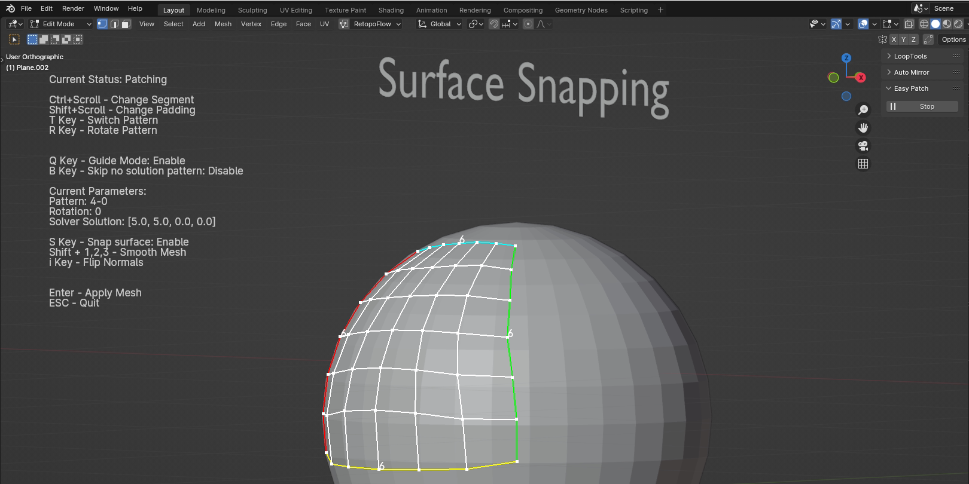Click the pan hand viewport icon
The width and height of the screenshot is (969, 484).
(x=863, y=128)
